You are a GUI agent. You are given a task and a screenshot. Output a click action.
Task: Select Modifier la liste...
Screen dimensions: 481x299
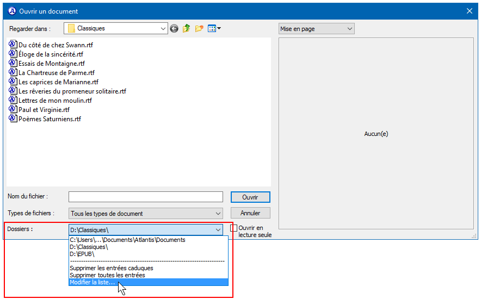149,282
